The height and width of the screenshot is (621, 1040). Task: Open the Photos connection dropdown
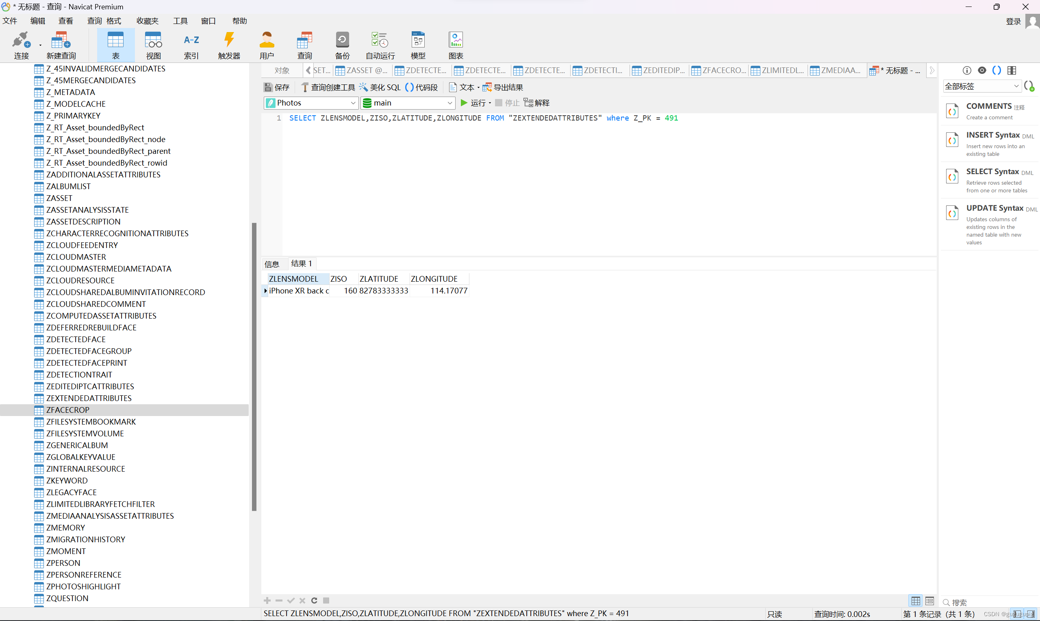click(x=311, y=103)
